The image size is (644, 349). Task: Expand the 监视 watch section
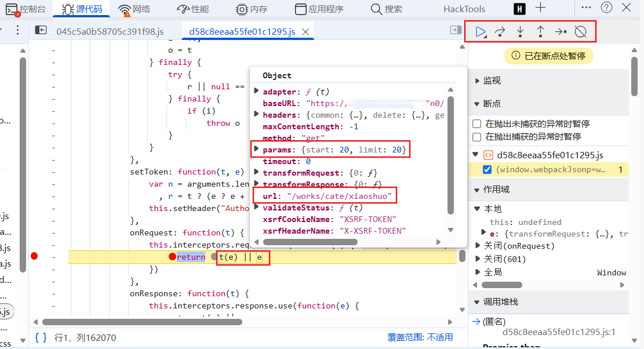(x=477, y=81)
